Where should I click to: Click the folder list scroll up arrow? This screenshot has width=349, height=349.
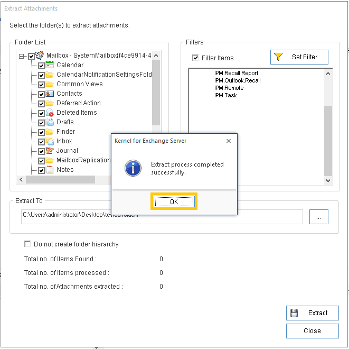pyautogui.click(x=156, y=56)
